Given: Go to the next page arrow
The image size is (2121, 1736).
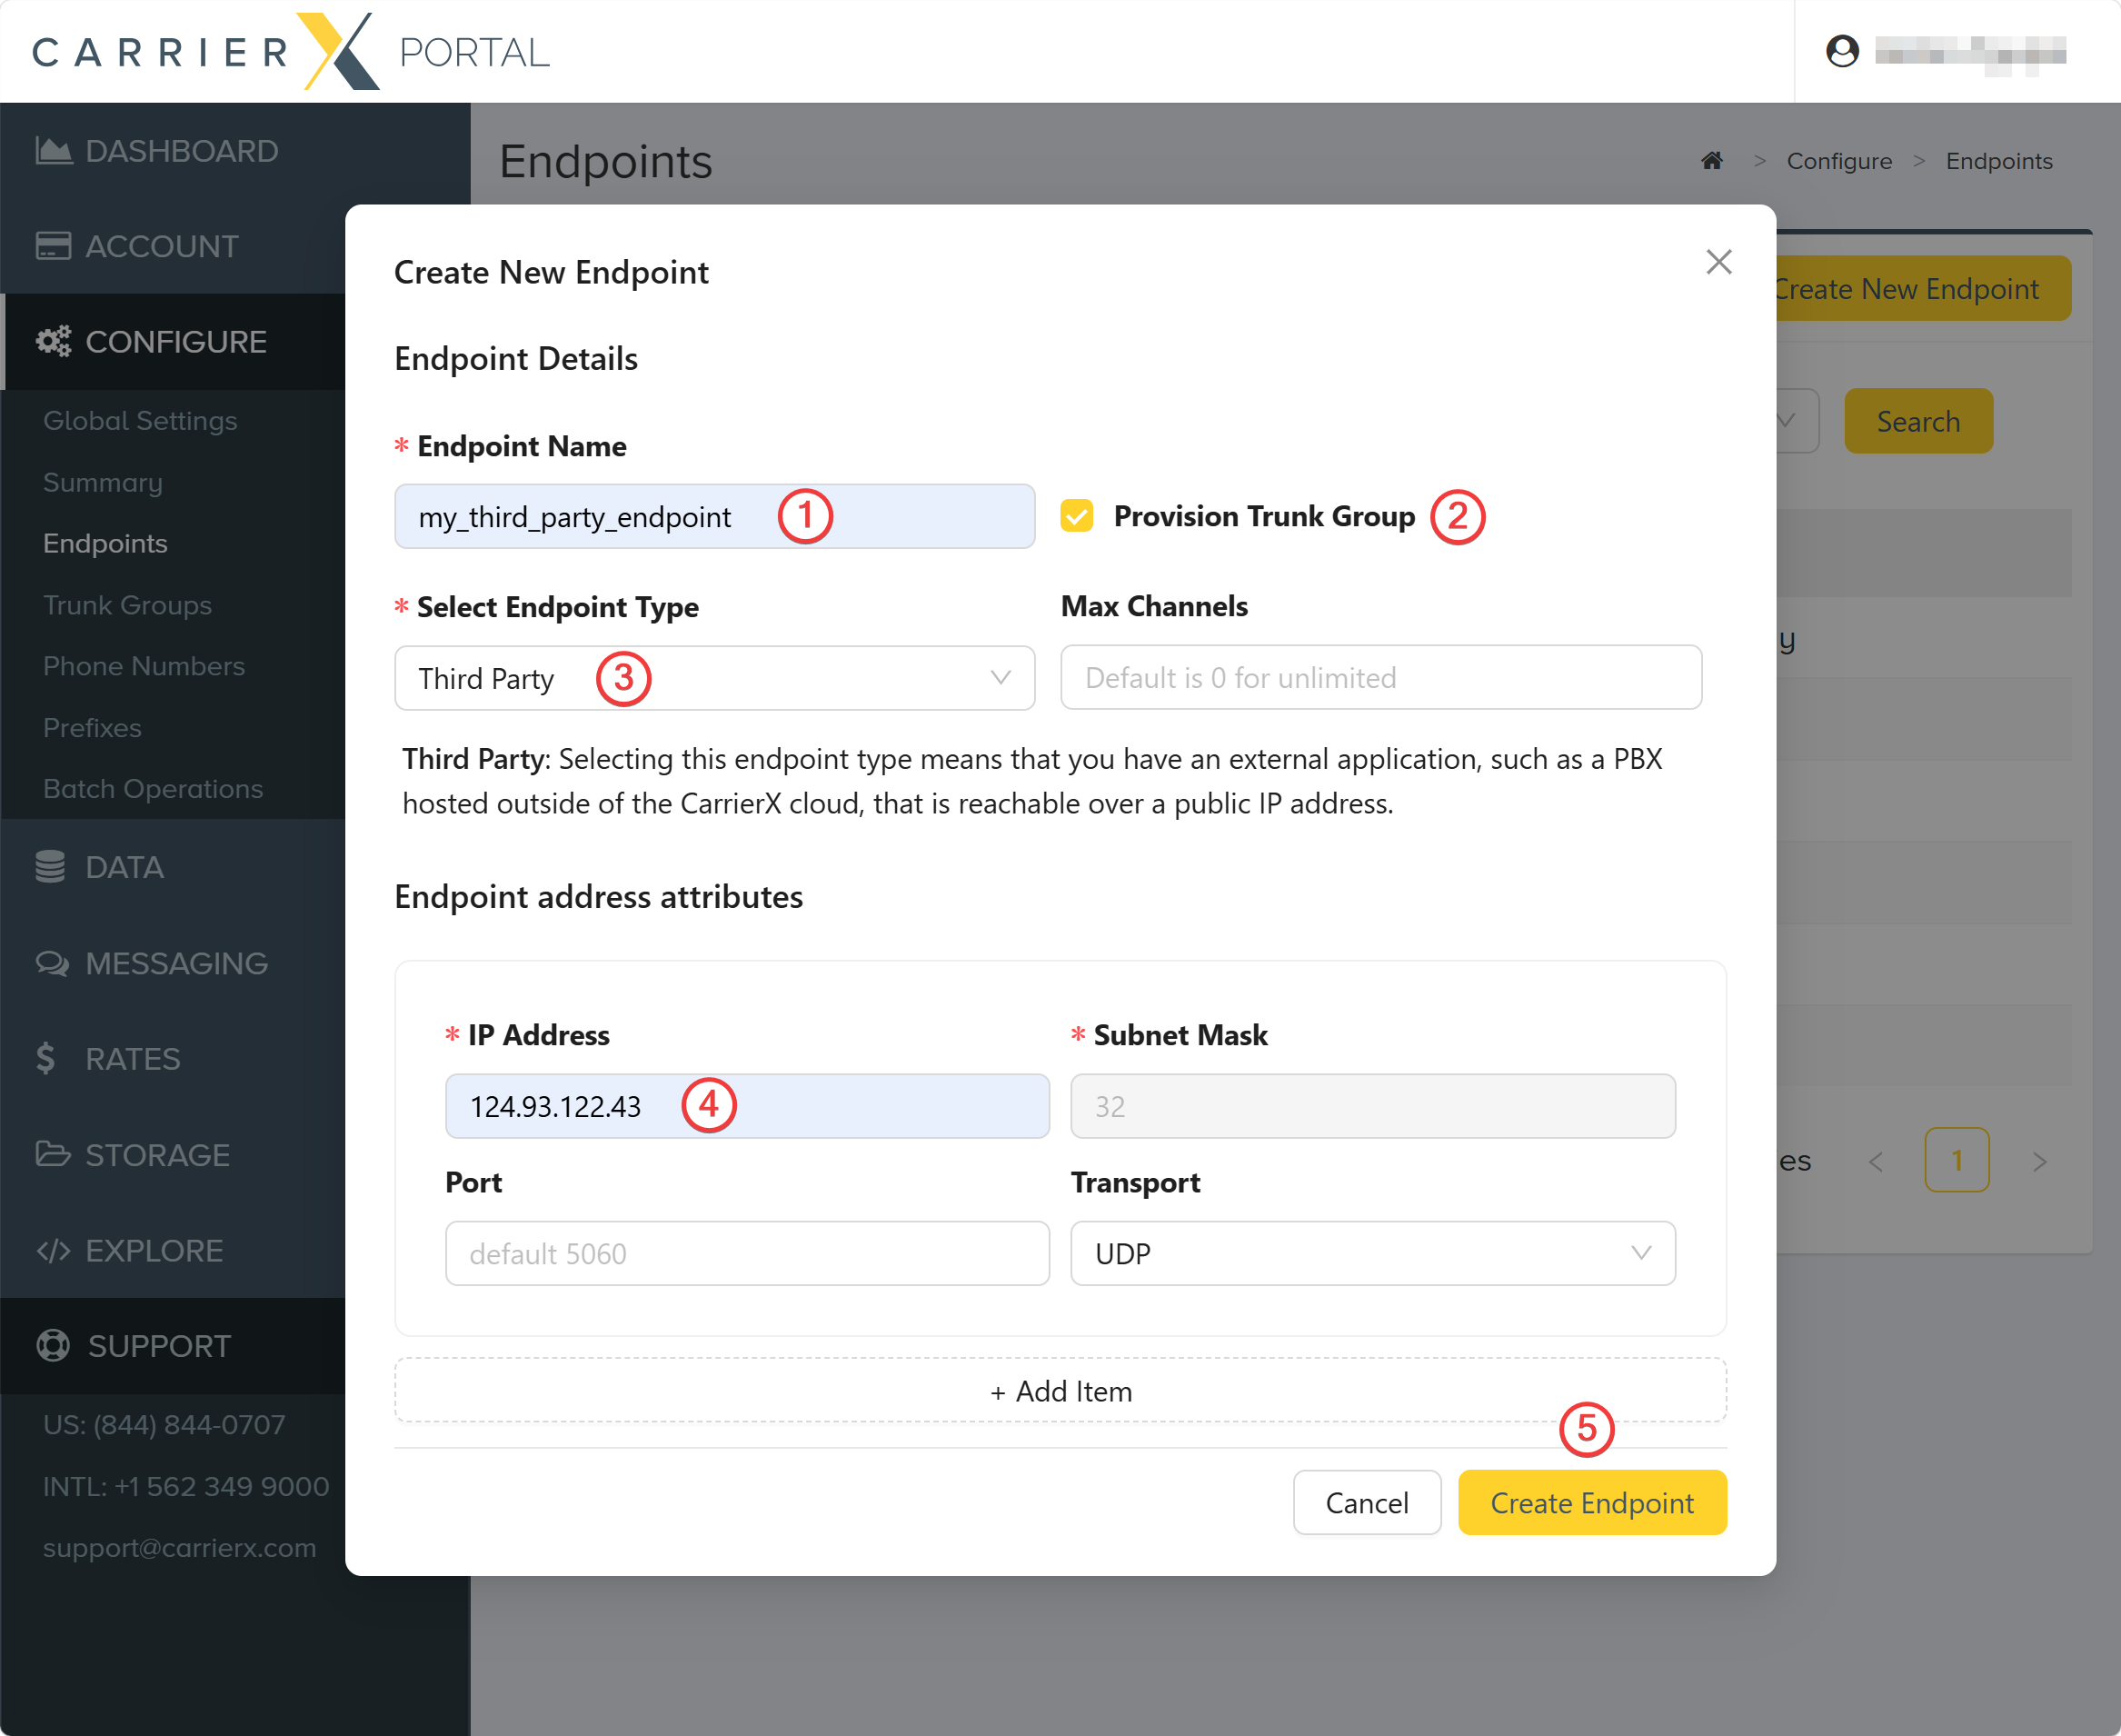Looking at the screenshot, I should pos(2040,1161).
